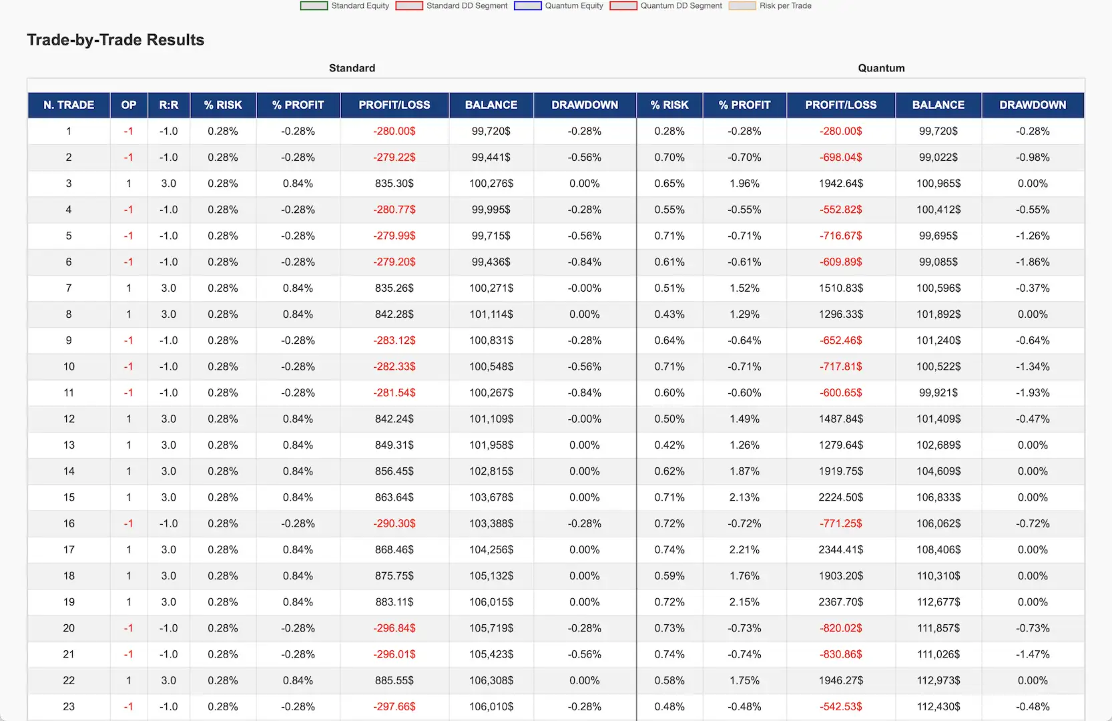Select the Standard section label

pos(352,67)
